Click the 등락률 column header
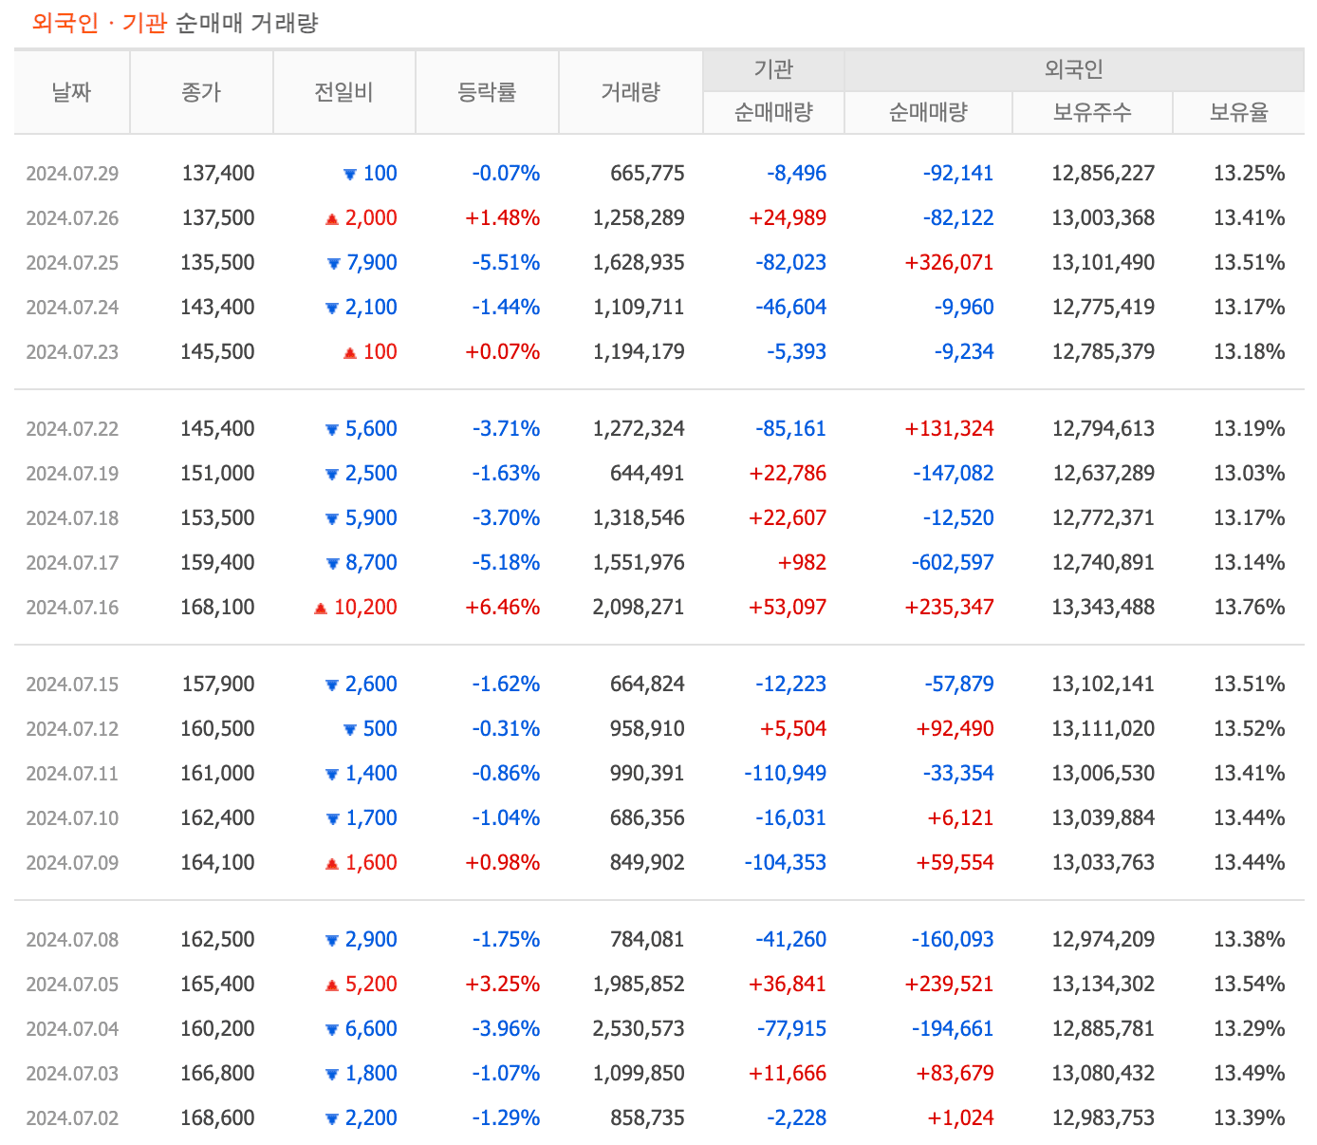The width and height of the screenshot is (1317, 1145). tap(487, 91)
